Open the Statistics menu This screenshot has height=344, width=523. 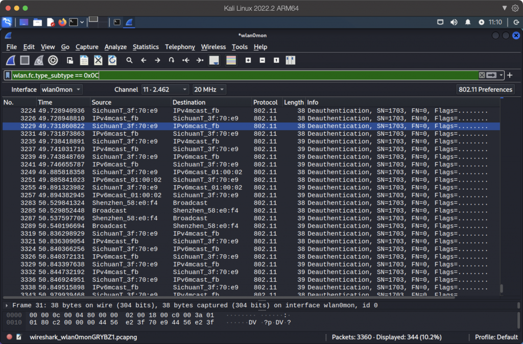coord(146,47)
